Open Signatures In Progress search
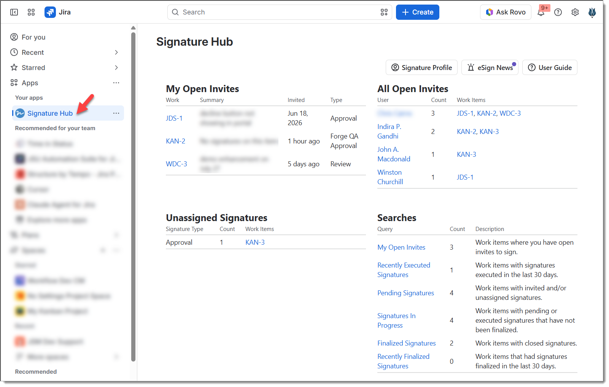This screenshot has height=387, width=609. click(396, 320)
